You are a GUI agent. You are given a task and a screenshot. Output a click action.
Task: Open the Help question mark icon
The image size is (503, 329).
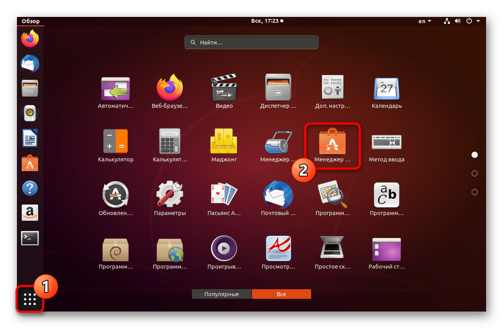tap(30, 188)
